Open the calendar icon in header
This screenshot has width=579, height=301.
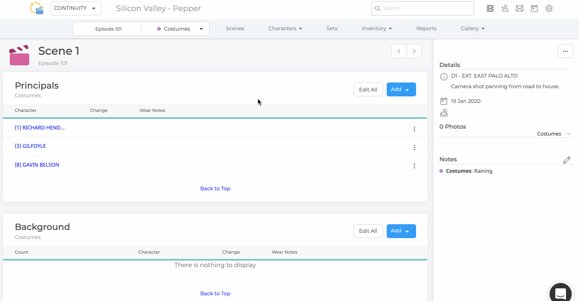pyautogui.click(x=534, y=8)
